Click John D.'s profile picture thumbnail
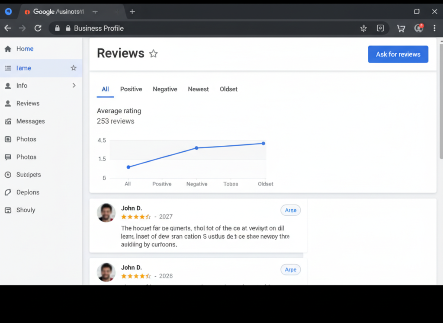 click(106, 212)
